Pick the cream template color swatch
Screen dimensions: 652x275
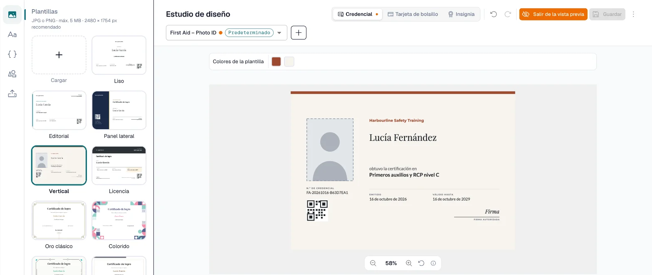tap(289, 61)
